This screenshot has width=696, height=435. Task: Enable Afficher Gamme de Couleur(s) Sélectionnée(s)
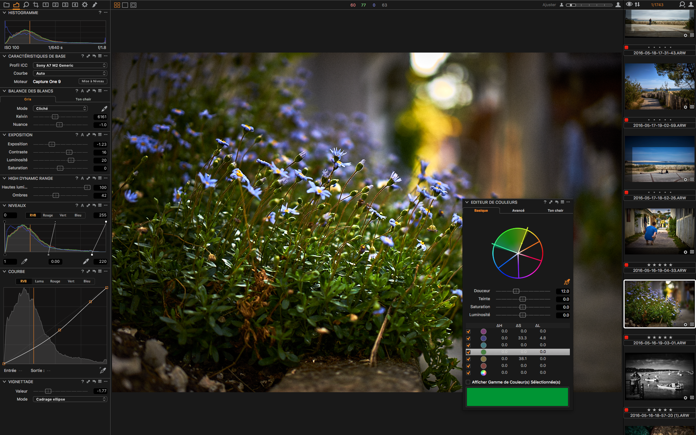pyautogui.click(x=468, y=382)
